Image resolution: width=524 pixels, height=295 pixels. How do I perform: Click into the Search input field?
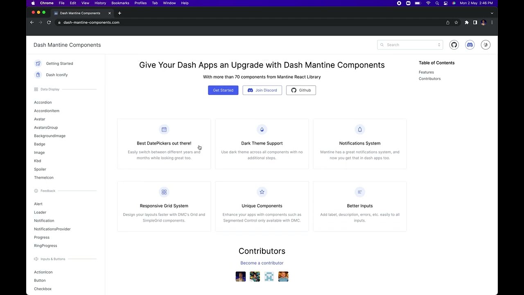[410, 45]
